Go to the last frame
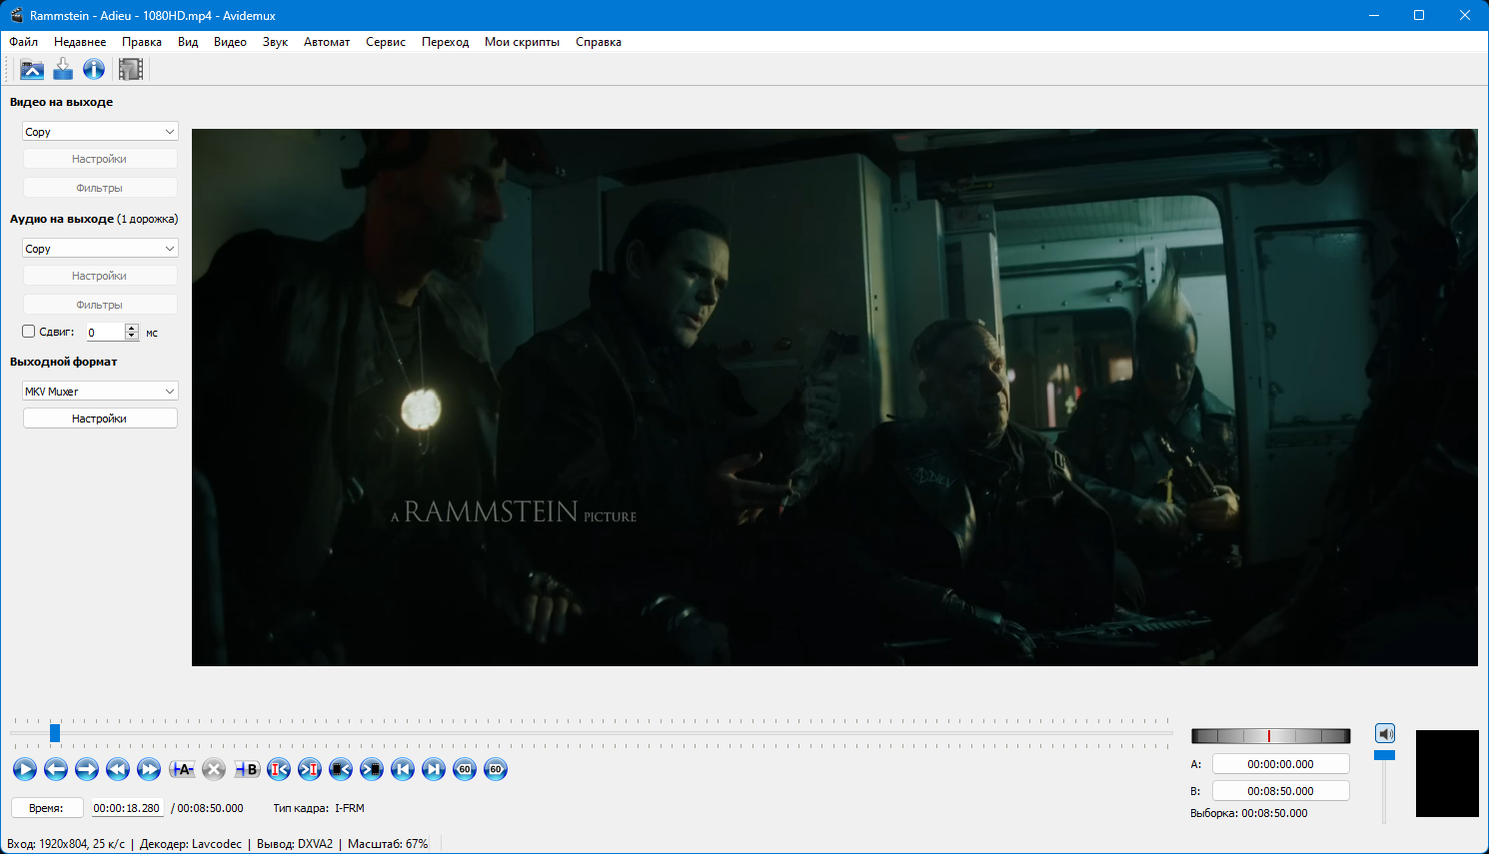Screen dimensions: 1489x854 coord(433,769)
